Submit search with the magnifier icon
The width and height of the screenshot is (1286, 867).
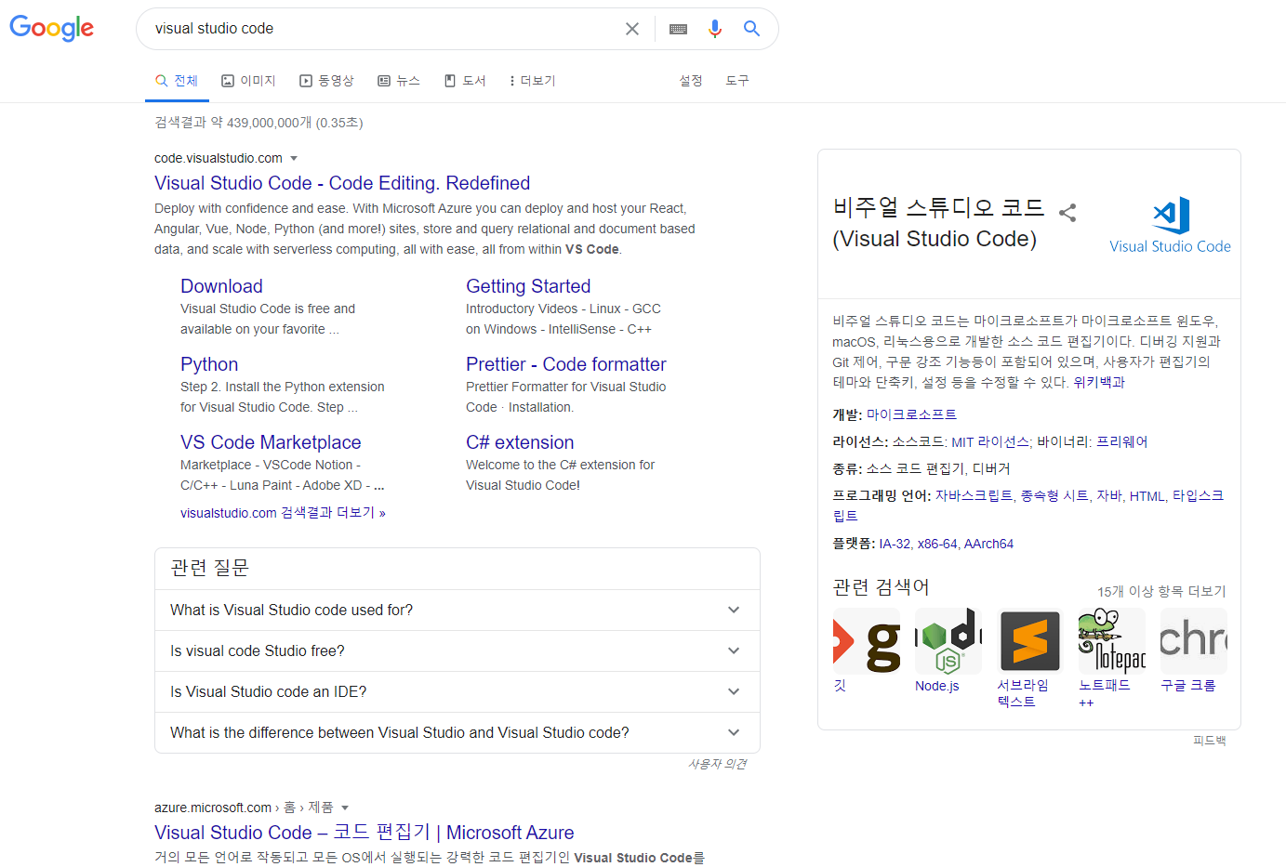pyautogui.click(x=751, y=29)
